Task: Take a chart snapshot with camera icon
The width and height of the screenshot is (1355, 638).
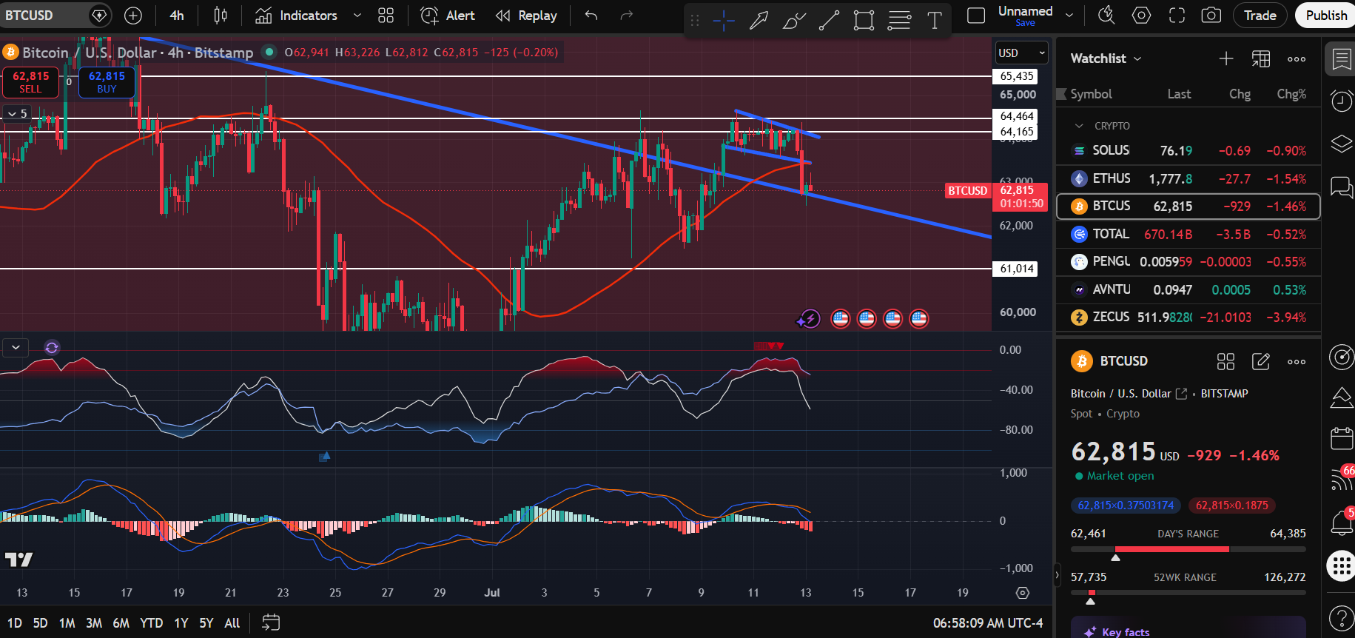Action: click(x=1211, y=16)
